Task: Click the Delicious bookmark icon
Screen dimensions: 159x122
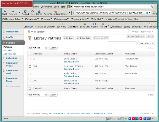Action: [x=112, y=27]
